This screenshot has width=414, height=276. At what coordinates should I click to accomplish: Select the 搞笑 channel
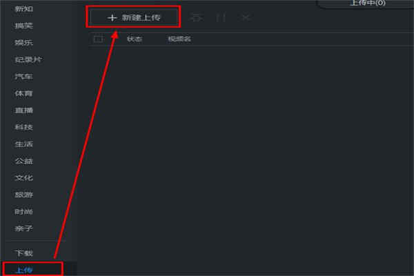click(24, 26)
